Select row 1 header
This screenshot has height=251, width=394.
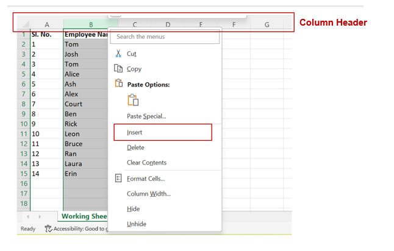pyautogui.click(x=23, y=34)
